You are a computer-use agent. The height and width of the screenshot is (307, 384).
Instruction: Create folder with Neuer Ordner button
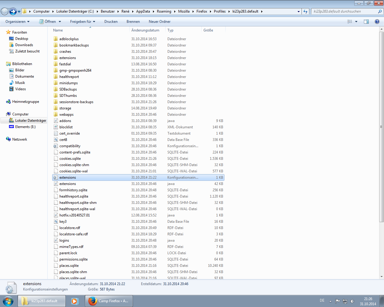tap(160, 22)
